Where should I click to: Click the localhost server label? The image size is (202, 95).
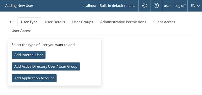(x=89, y=6)
